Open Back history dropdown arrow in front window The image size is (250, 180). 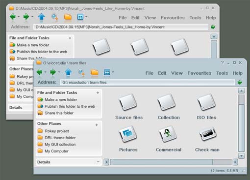pyautogui.click(x=45, y=72)
